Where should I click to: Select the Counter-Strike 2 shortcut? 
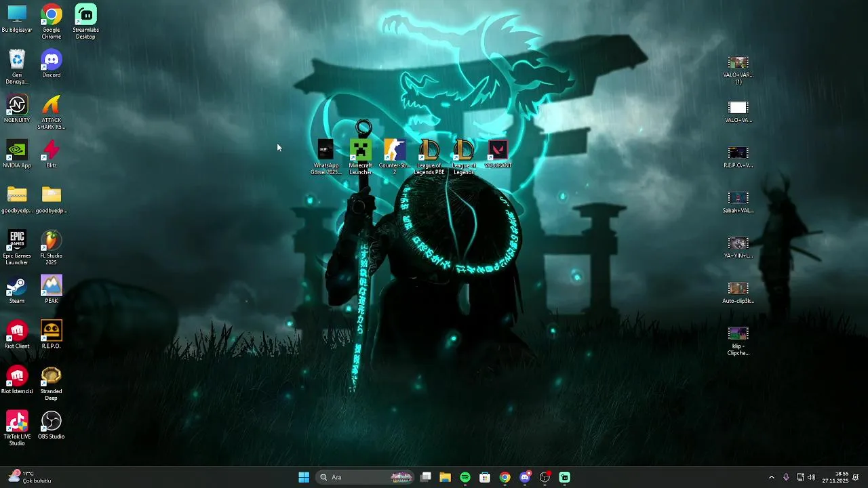point(395,157)
